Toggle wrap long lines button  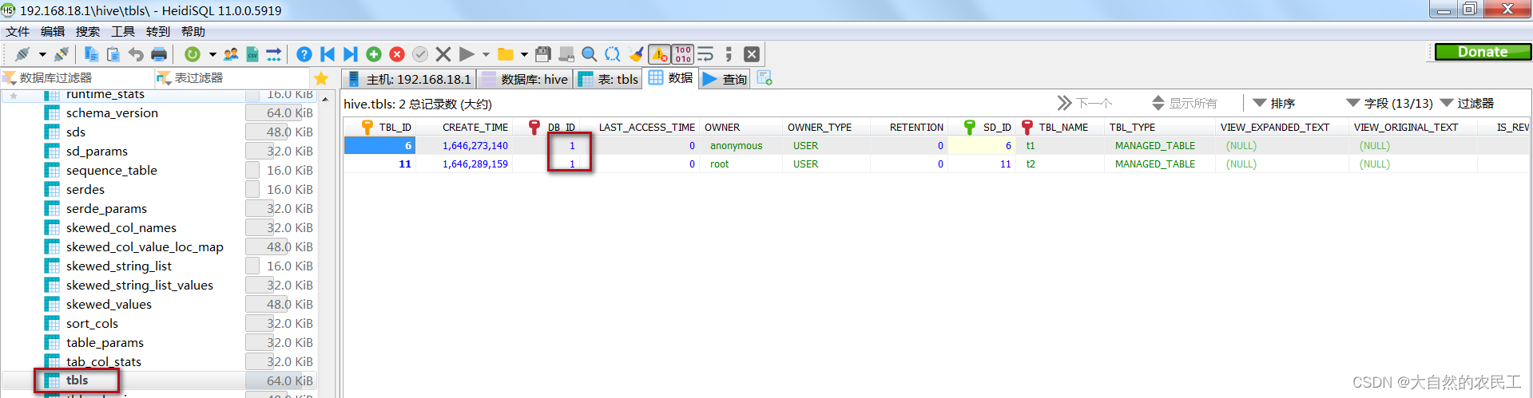point(705,54)
